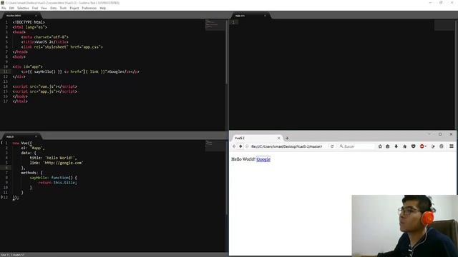The height and width of the screenshot is (257, 458).
Task: Click the methods: { line
Action: [31, 173]
